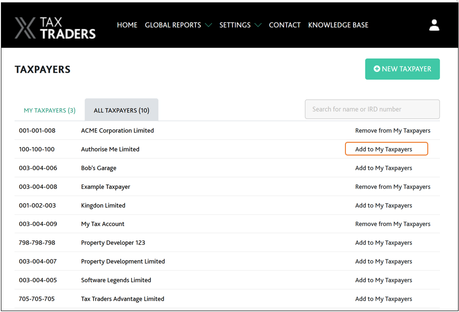Open Tax Traders Advantage Limited record
This screenshot has width=459, height=312.
pos(123,299)
